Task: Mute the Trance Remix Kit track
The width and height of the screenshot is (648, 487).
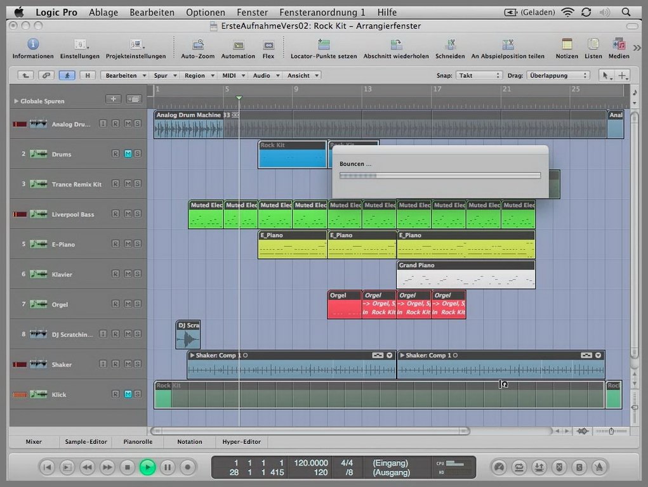Action: coord(128,183)
